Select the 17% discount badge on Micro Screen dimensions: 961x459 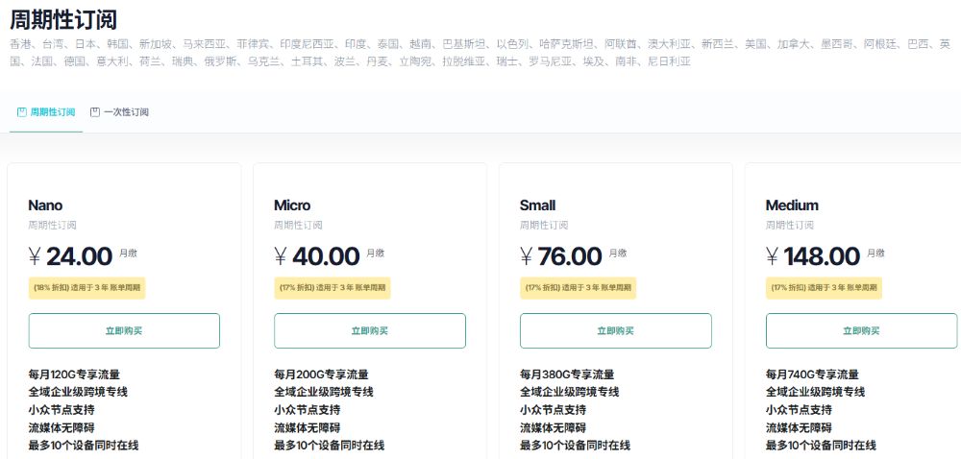333,288
